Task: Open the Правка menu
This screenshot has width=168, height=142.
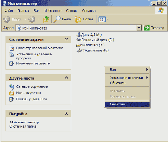Action: [23, 11]
